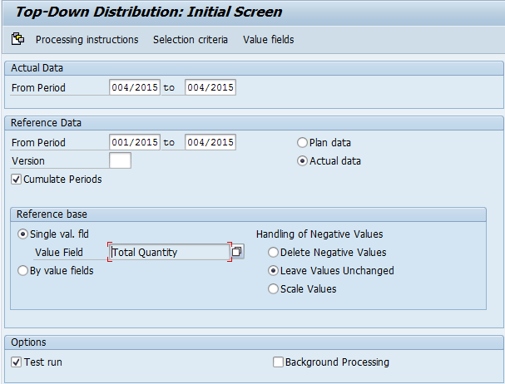This screenshot has width=505, height=384.
Task: Enable Background Processing checkbox
Action: coord(279,362)
